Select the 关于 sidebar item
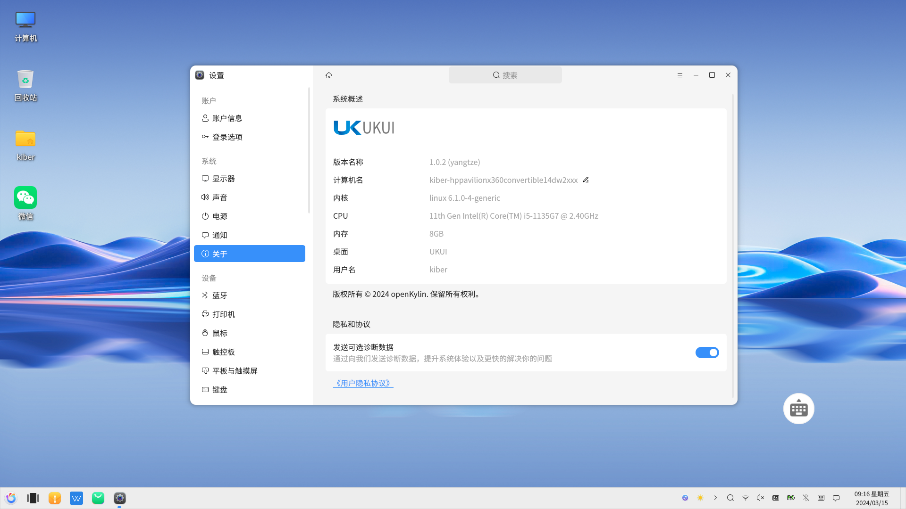906x509 pixels. [x=250, y=254]
